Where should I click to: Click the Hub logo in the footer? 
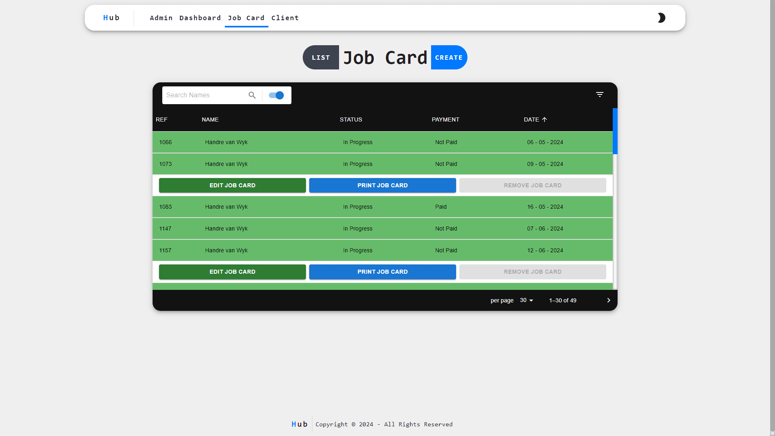click(299, 424)
